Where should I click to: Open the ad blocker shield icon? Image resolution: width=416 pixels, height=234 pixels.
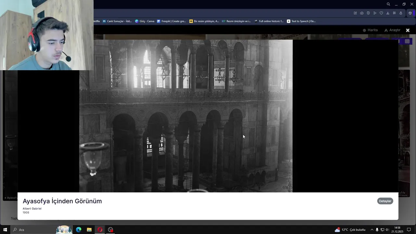tap(368, 13)
